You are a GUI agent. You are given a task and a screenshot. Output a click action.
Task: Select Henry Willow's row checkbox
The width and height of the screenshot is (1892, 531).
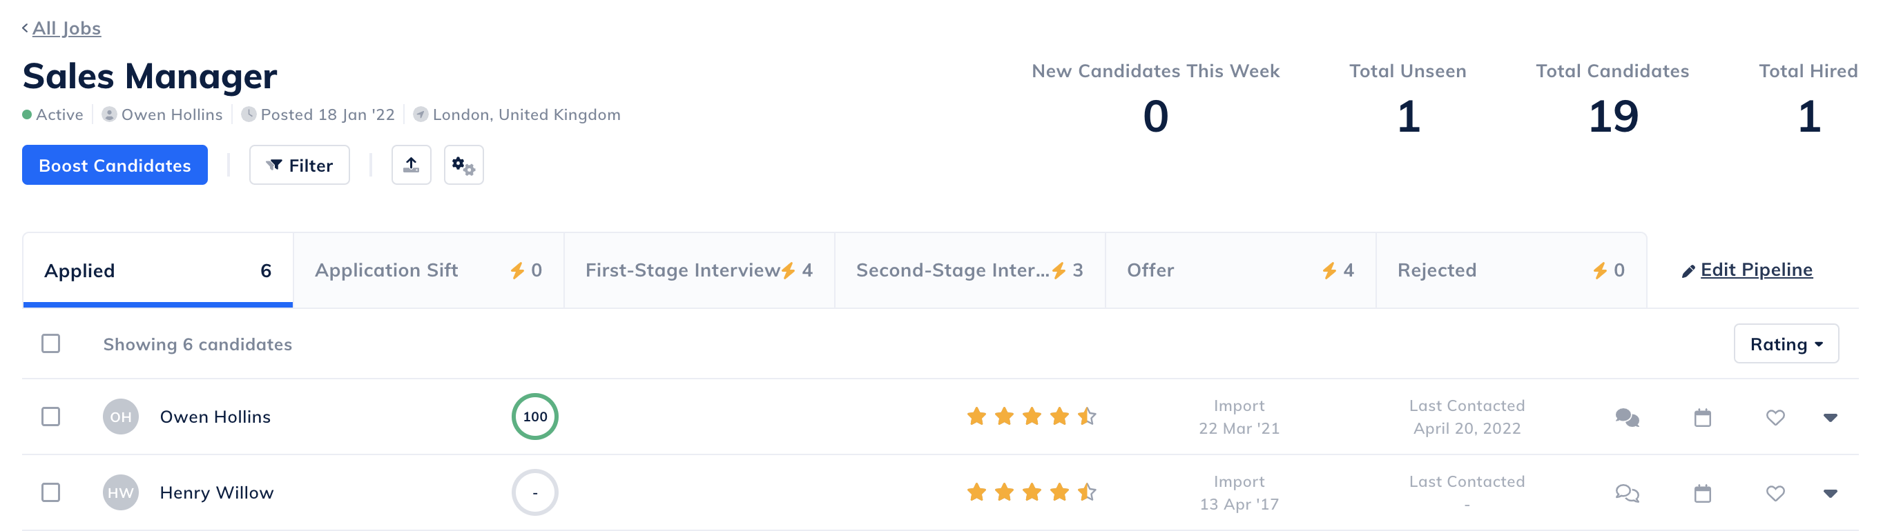click(x=50, y=492)
